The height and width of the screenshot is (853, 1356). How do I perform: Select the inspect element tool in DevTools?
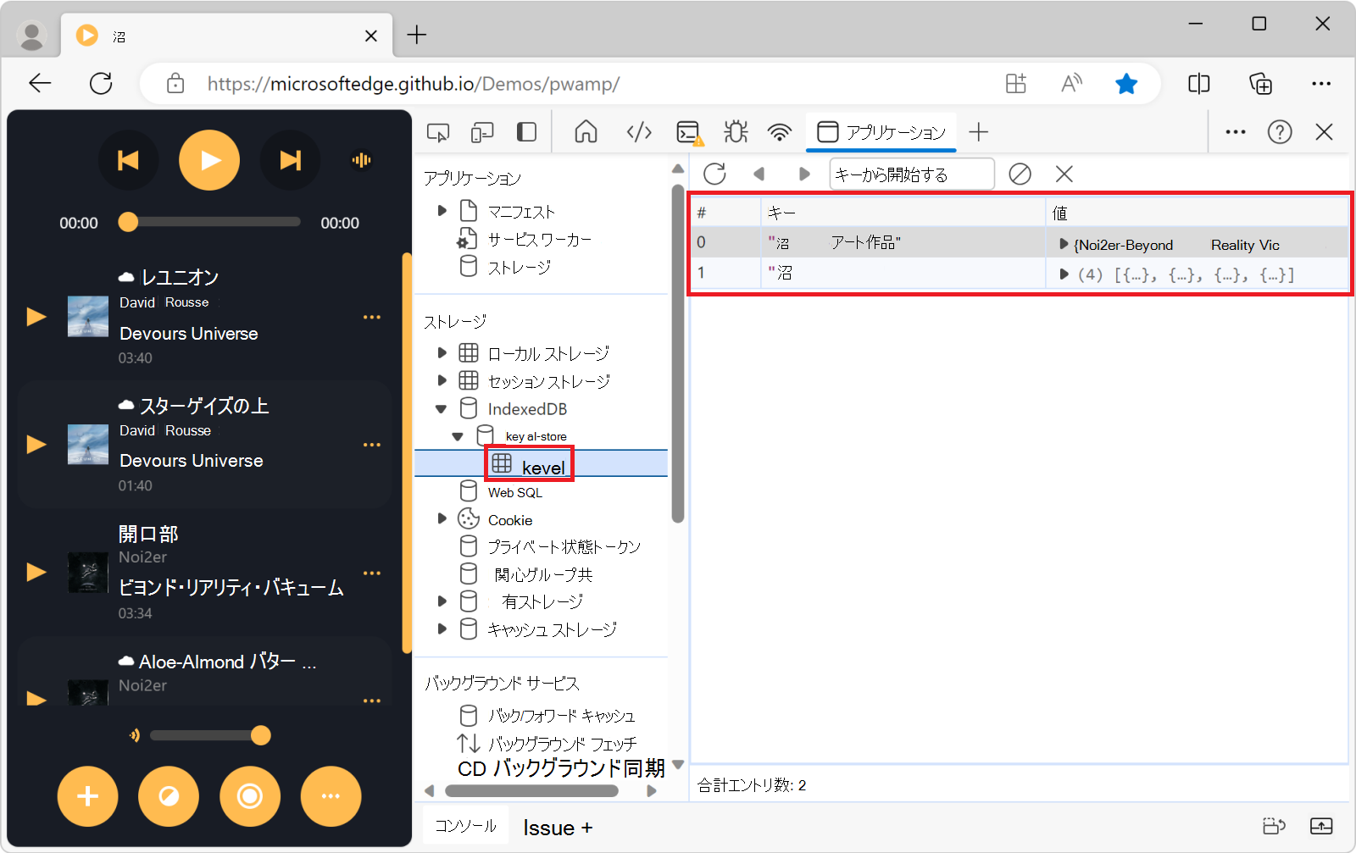click(x=437, y=132)
